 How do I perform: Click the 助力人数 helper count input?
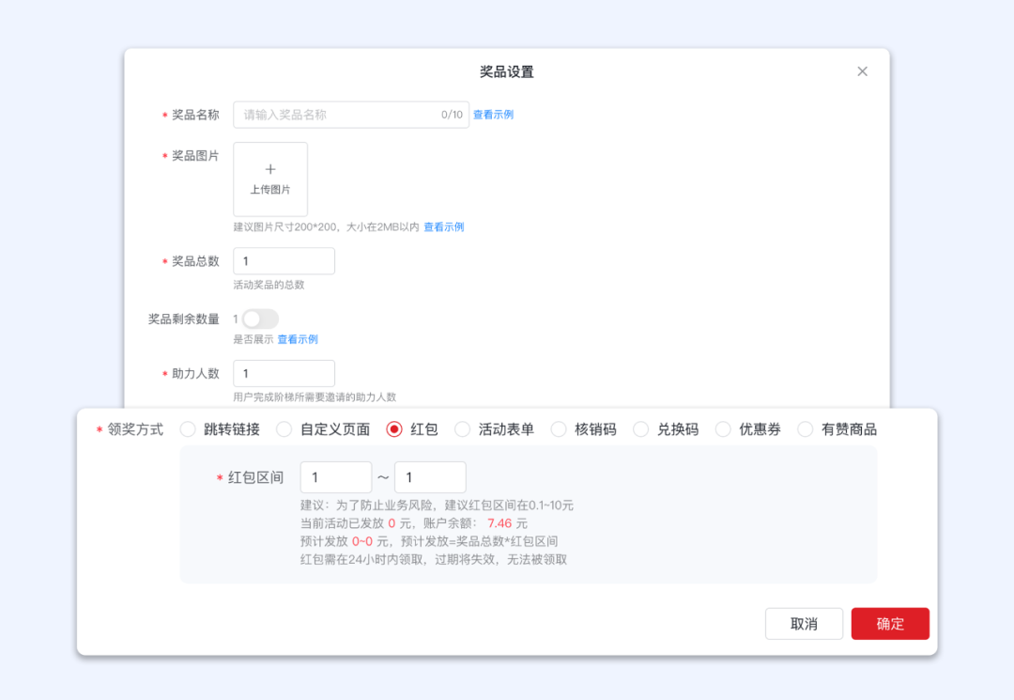283,373
